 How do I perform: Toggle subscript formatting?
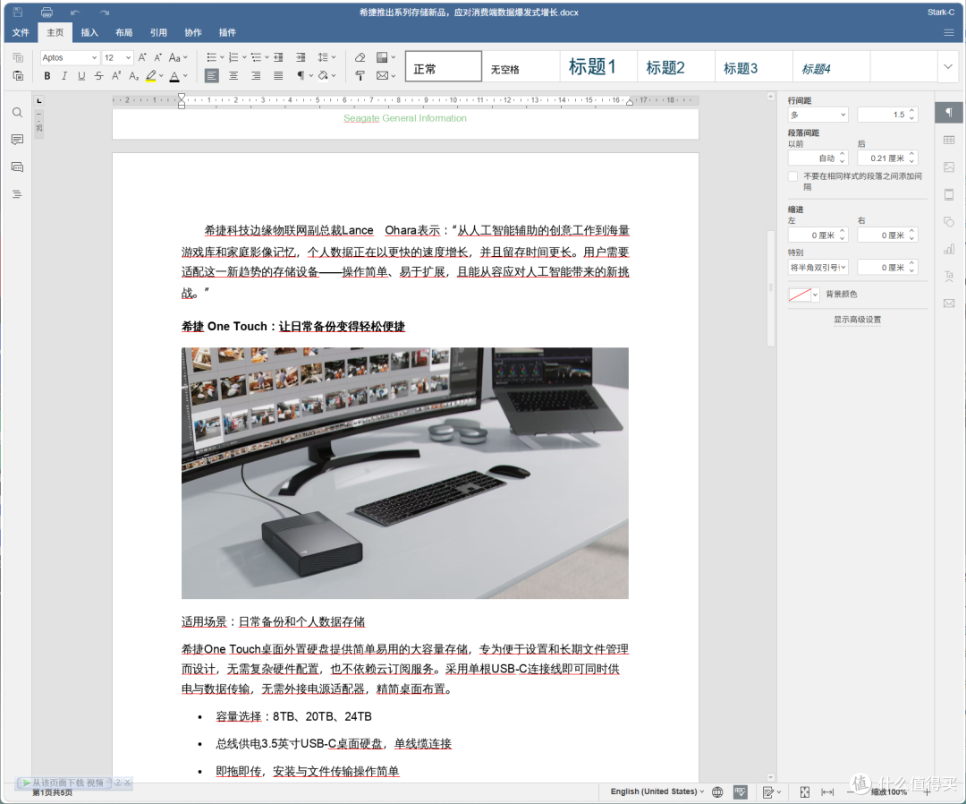[133, 76]
